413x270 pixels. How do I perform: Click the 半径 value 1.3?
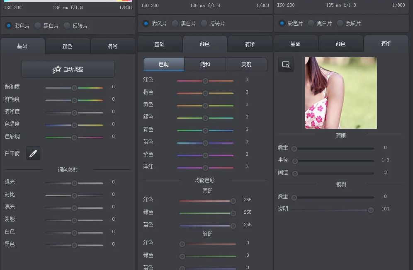tap(385, 160)
